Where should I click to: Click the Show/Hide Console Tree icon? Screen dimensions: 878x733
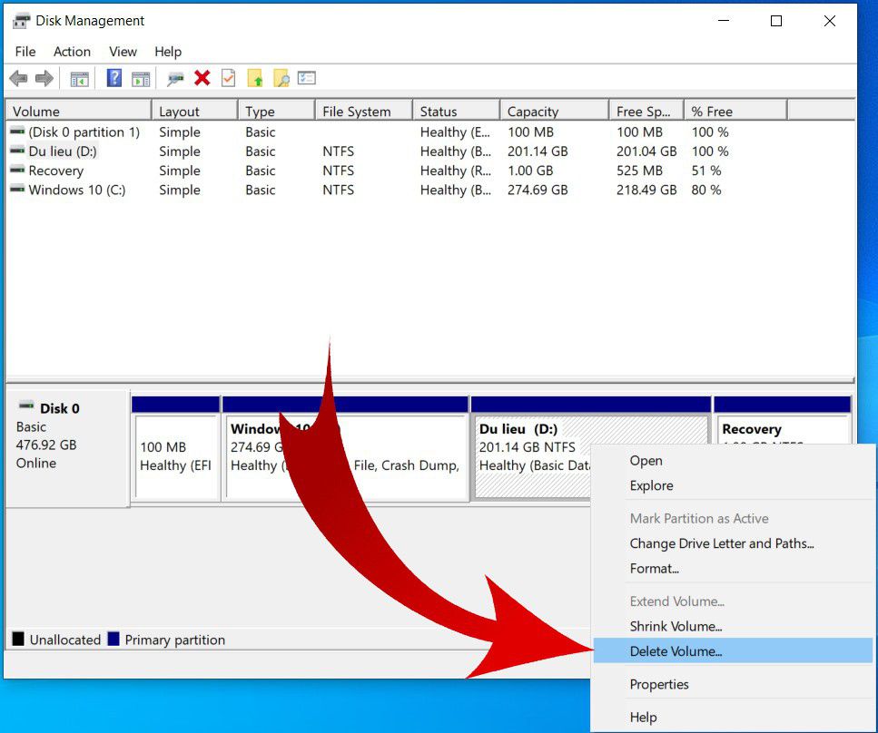tap(80, 79)
